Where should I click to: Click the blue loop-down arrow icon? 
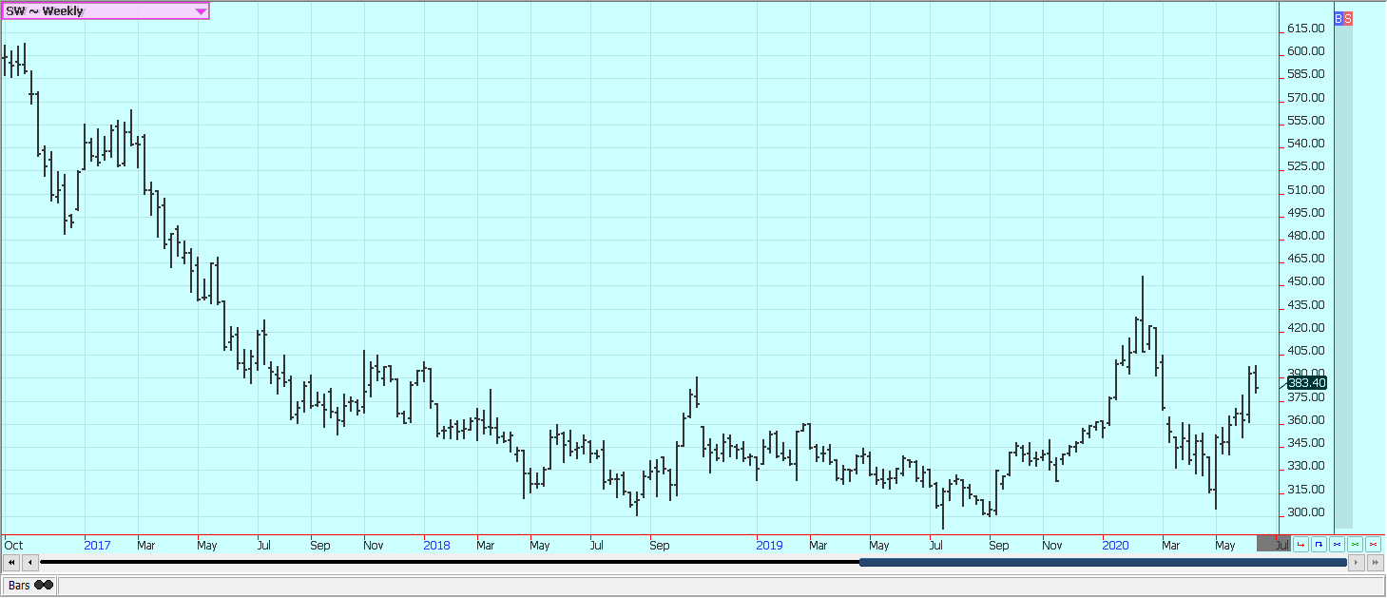pyautogui.click(x=1319, y=544)
